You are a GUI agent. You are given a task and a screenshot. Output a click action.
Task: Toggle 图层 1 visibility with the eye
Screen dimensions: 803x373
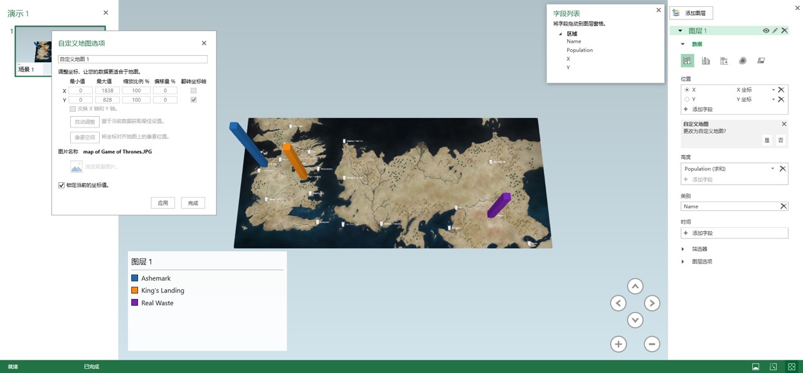click(766, 31)
